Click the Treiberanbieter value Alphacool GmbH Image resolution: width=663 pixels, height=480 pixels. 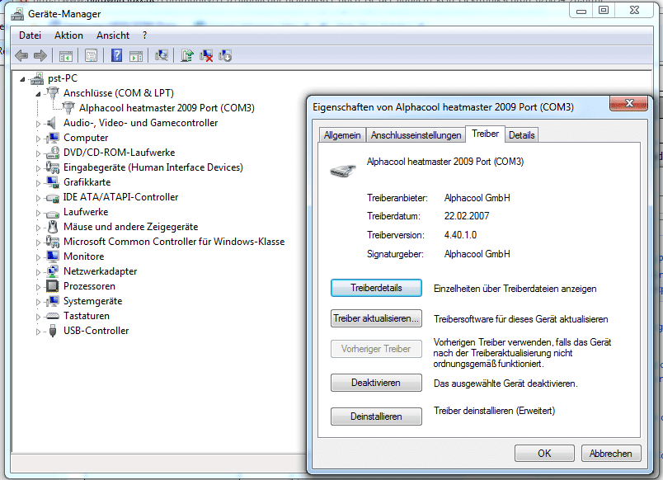[x=477, y=198]
